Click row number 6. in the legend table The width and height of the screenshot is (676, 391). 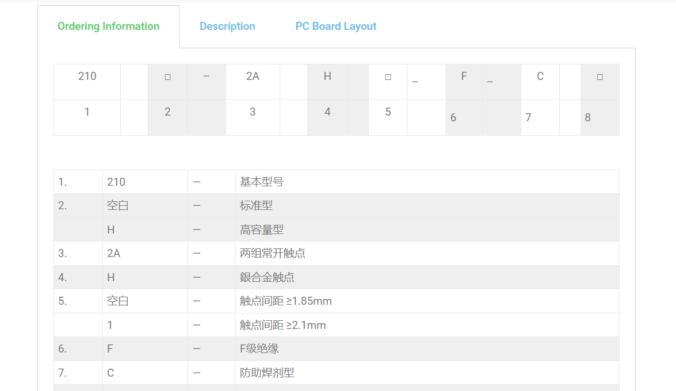point(62,349)
